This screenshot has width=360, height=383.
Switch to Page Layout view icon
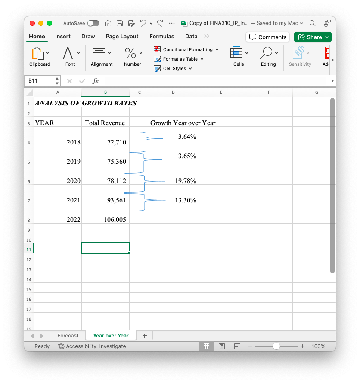222,346
